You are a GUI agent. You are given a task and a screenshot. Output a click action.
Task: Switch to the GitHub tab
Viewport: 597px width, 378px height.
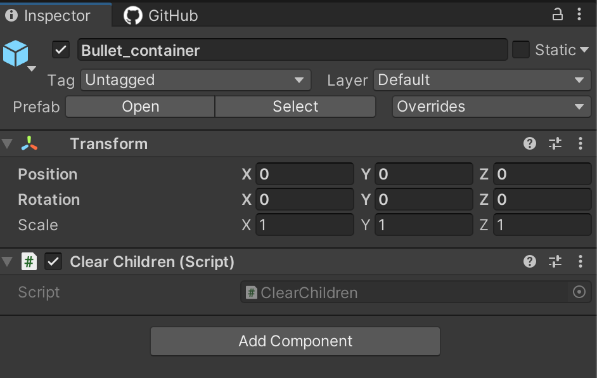click(161, 16)
